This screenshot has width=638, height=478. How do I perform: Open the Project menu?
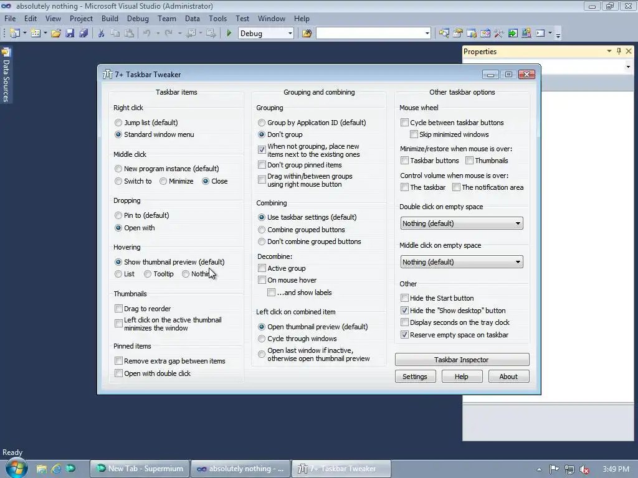pos(81,19)
